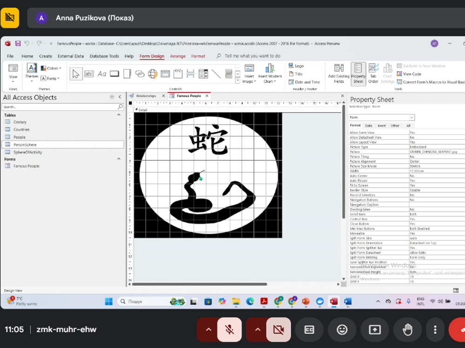Open the Data tab in Property Sheet
Image resolution: width=465 pixels, height=348 pixels.
click(x=368, y=125)
